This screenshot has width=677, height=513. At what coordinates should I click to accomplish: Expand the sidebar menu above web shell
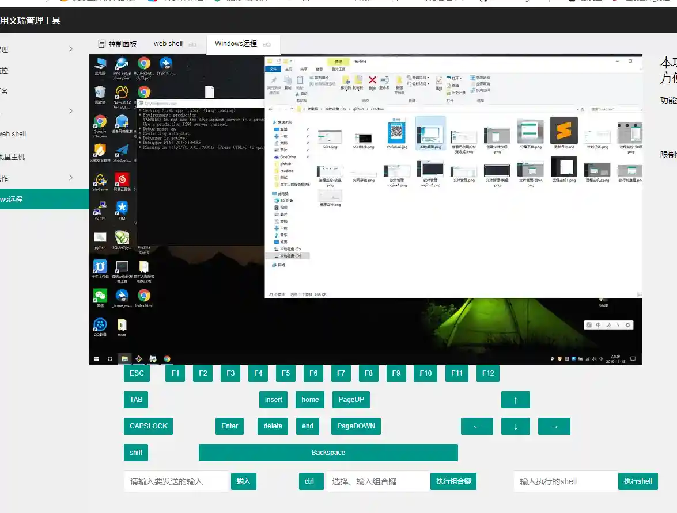click(x=71, y=111)
